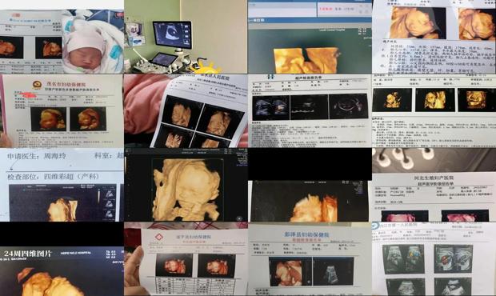Tap the ultrasound machine's tablet touch panel

(163, 59)
